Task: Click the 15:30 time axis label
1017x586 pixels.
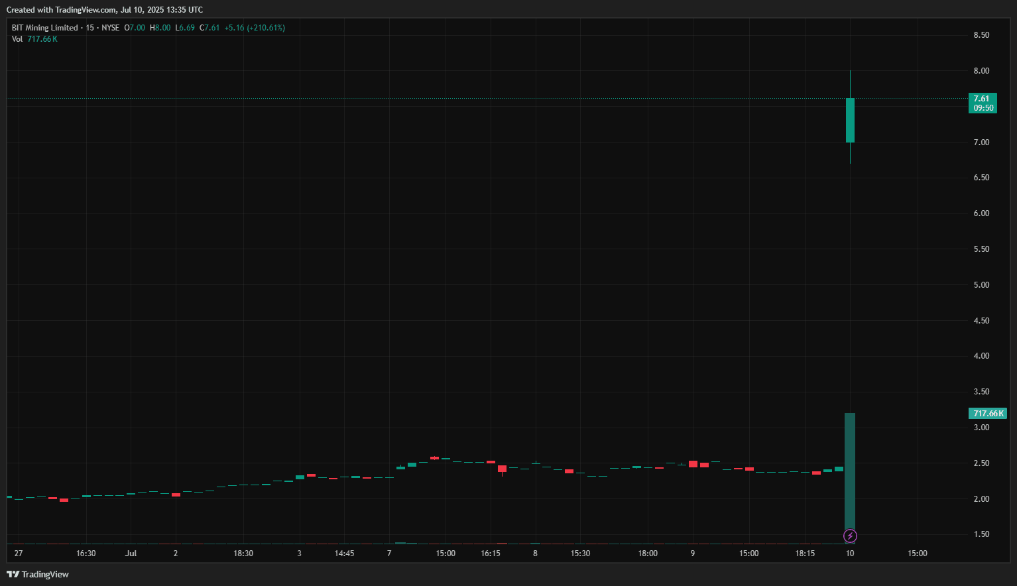Action: point(580,554)
